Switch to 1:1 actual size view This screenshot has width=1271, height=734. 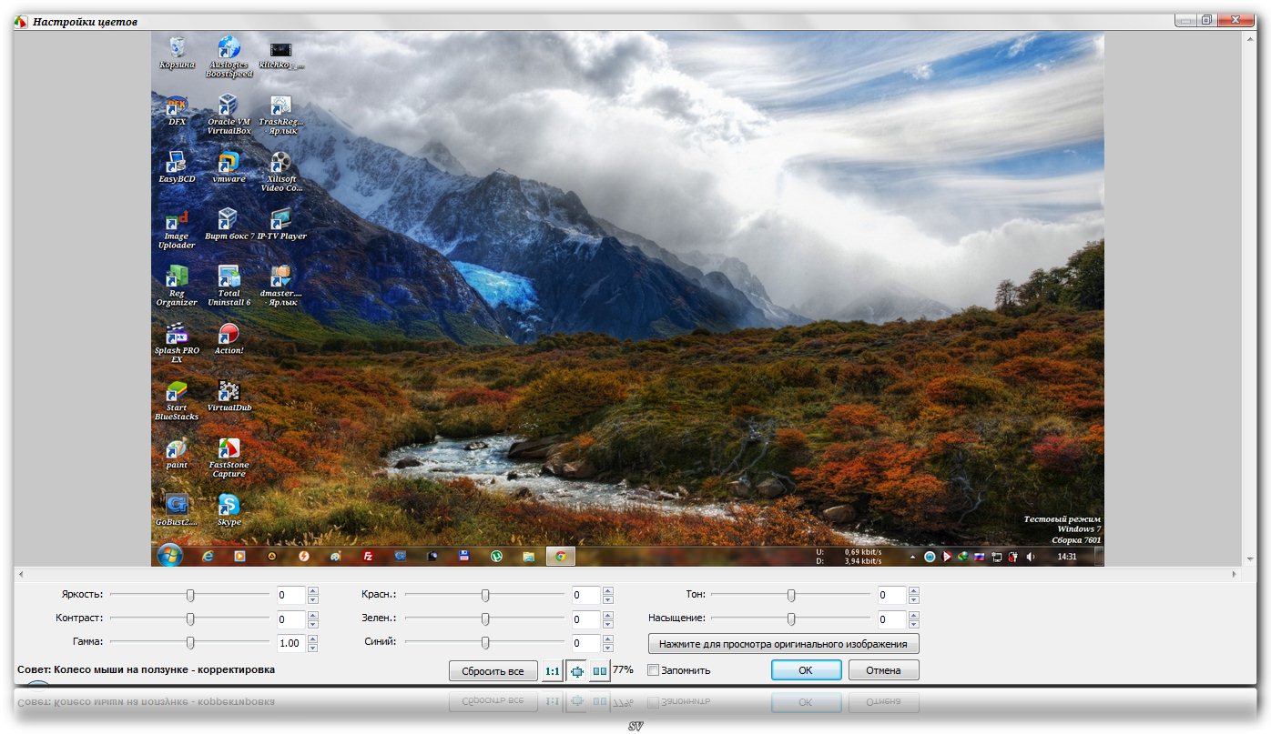coord(552,670)
